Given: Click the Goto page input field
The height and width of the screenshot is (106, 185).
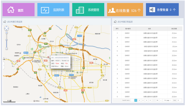Looking at the screenshot, I should pos(179,100).
